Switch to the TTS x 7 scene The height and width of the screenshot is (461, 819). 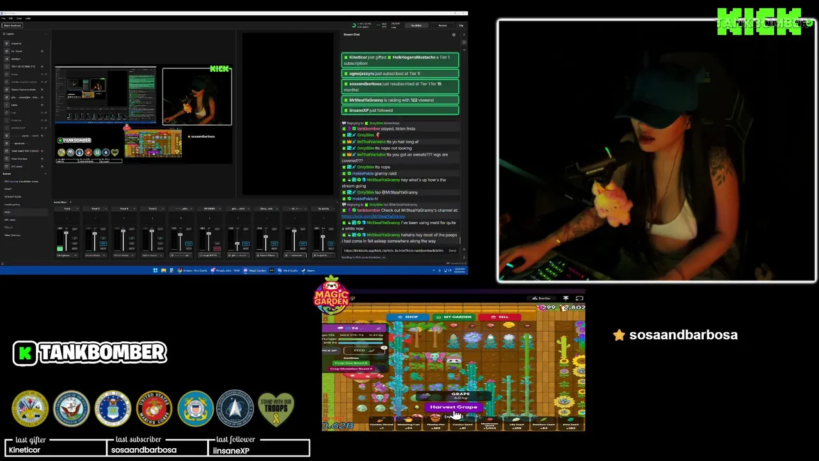coord(8,227)
